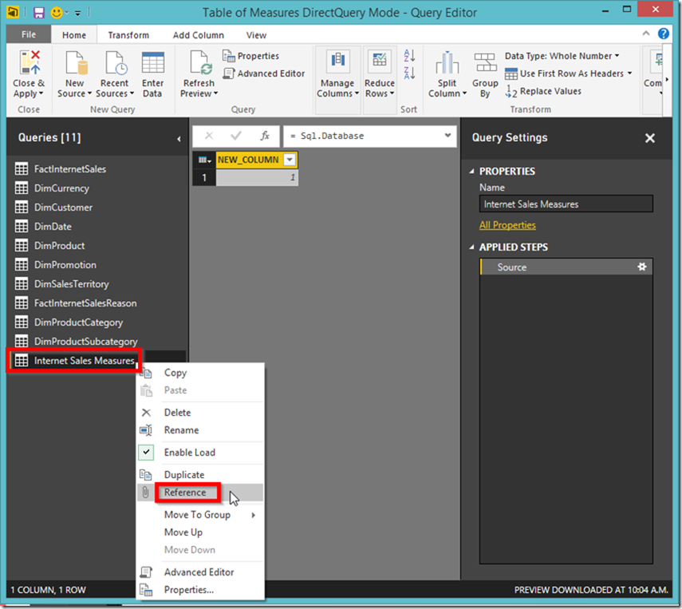682x609 pixels.
Task: Expand the formula bar with its chevron
Action: (x=447, y=136)
